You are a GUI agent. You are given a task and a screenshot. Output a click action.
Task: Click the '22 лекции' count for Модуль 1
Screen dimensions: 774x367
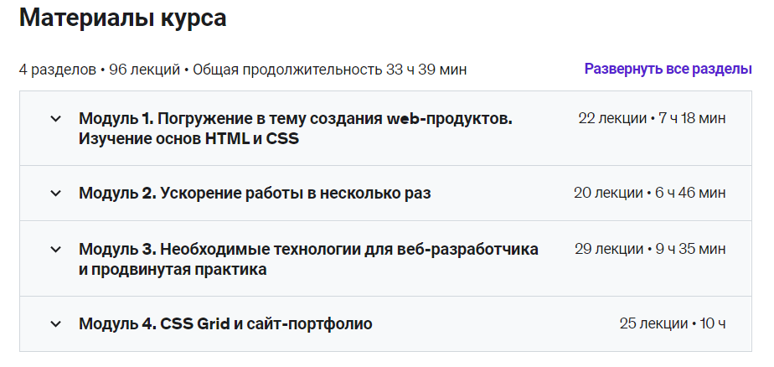(611, 118)
